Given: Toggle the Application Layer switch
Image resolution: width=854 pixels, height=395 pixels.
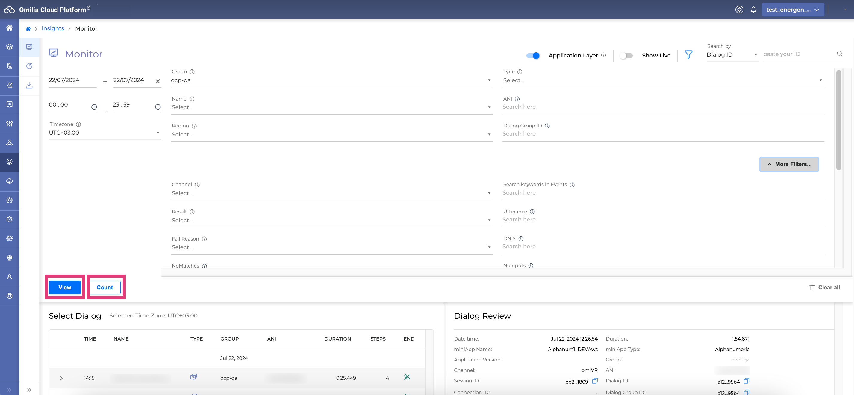Looking at the screenshot, I should pos(533,55).
